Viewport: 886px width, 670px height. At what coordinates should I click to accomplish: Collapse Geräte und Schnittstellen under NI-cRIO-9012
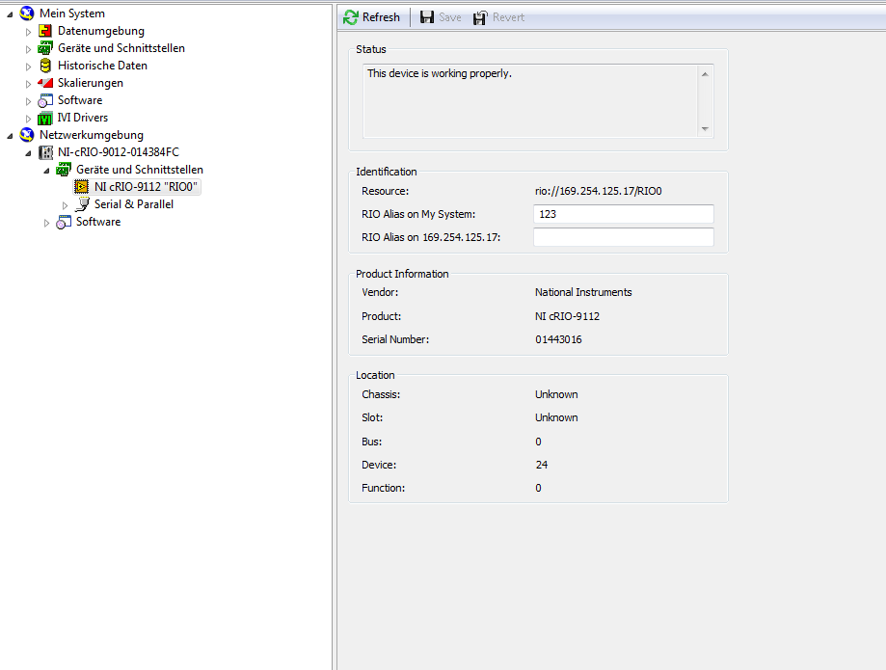(47, 171)
